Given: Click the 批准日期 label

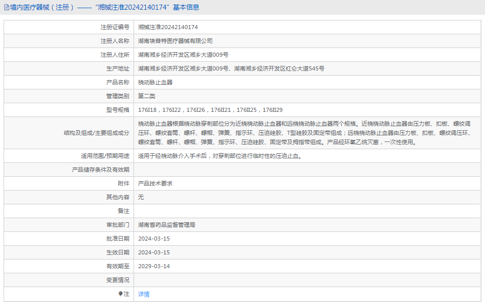Looking at the screenshot, I should click(x=118, y=239).
